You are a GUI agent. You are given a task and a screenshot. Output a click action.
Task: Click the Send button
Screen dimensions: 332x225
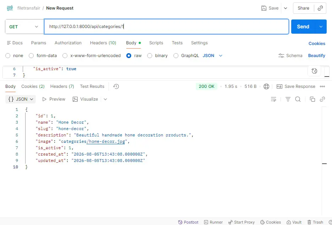[303, 27]
